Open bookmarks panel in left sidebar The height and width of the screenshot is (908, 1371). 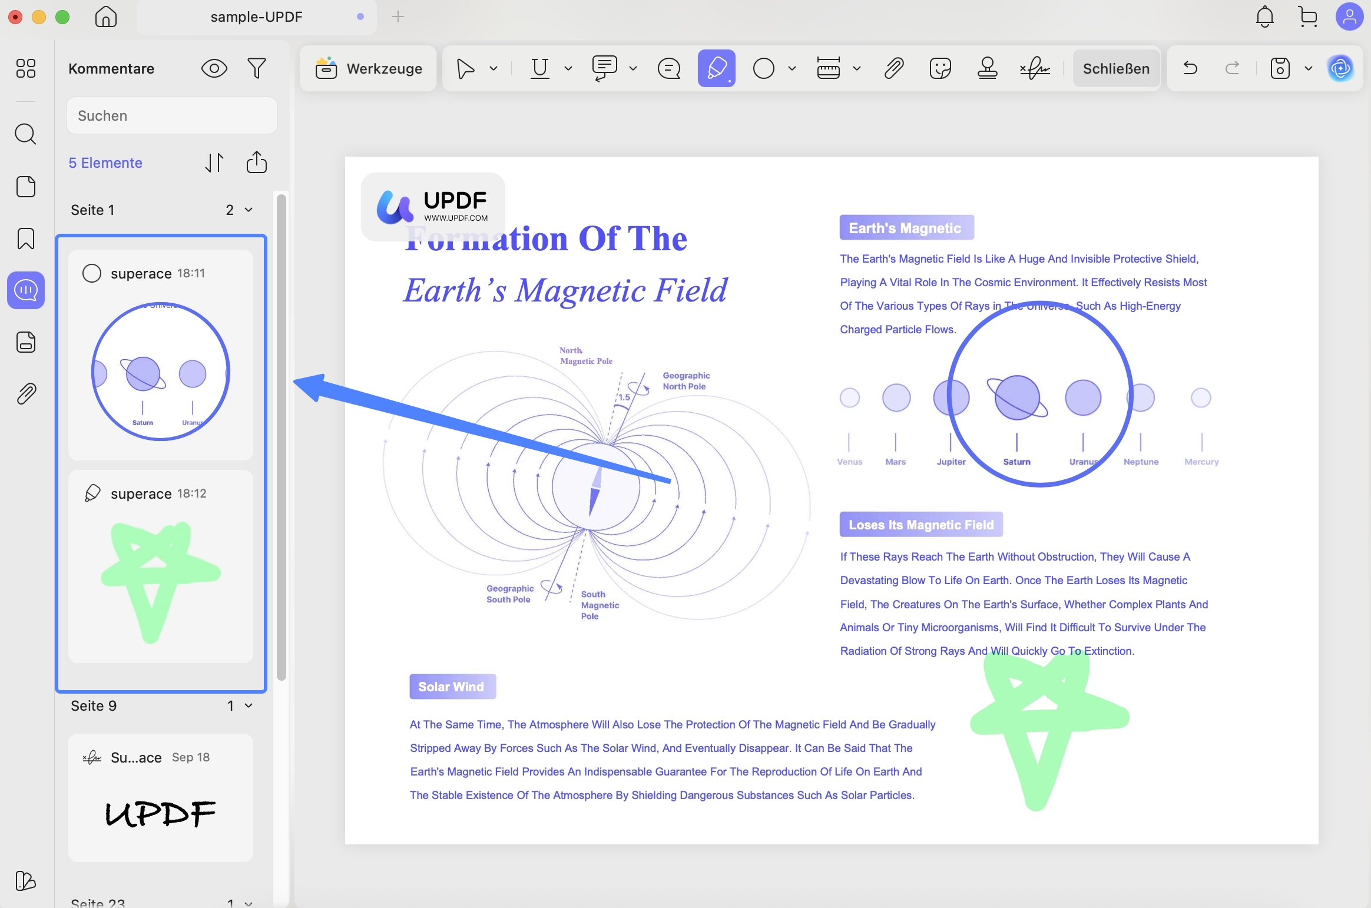tap(26, 238)
